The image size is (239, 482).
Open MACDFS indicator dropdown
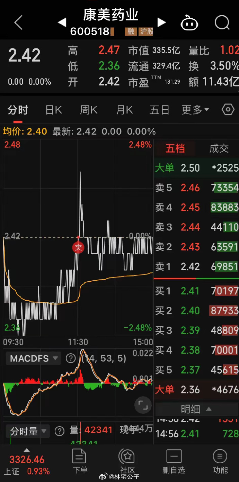coord(33,358)
